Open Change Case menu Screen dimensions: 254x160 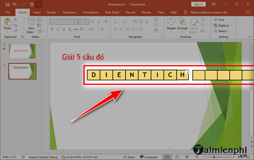[92, 29]
